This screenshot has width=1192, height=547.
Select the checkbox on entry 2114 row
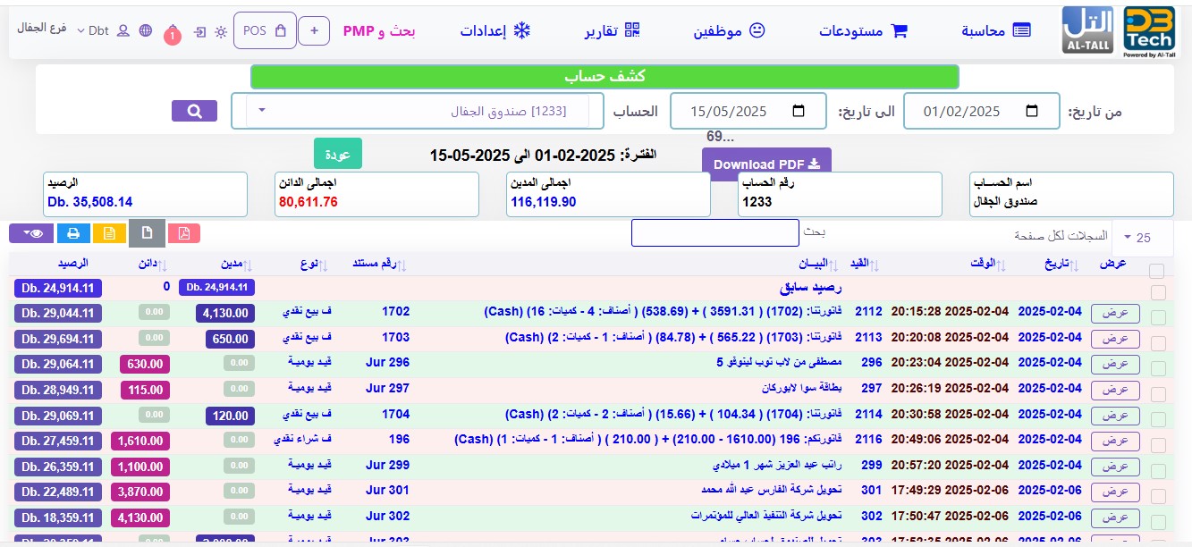click(x=1158, y=420)
